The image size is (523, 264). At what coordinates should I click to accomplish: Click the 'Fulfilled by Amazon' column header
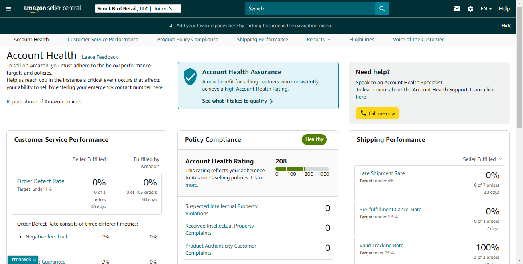147,163
